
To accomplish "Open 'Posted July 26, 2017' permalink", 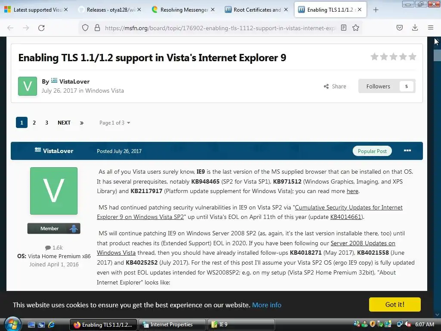I will [119, 151].
